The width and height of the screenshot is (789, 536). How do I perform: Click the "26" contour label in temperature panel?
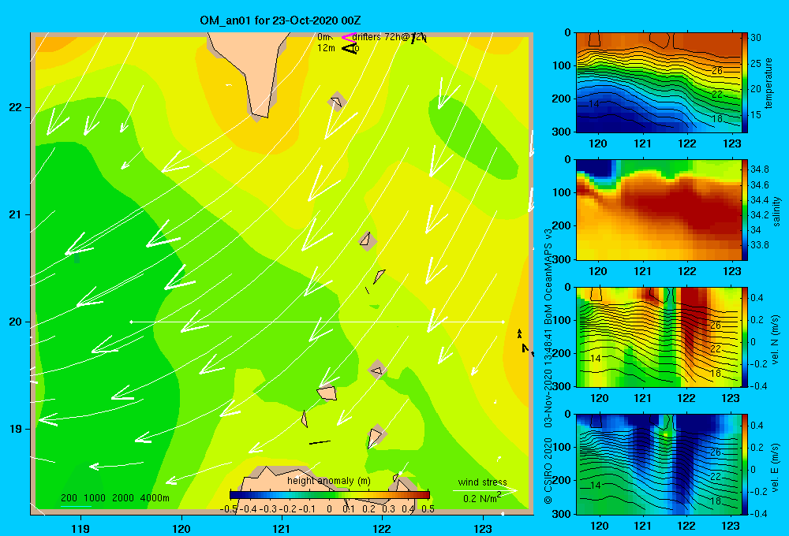coord(717,71)
